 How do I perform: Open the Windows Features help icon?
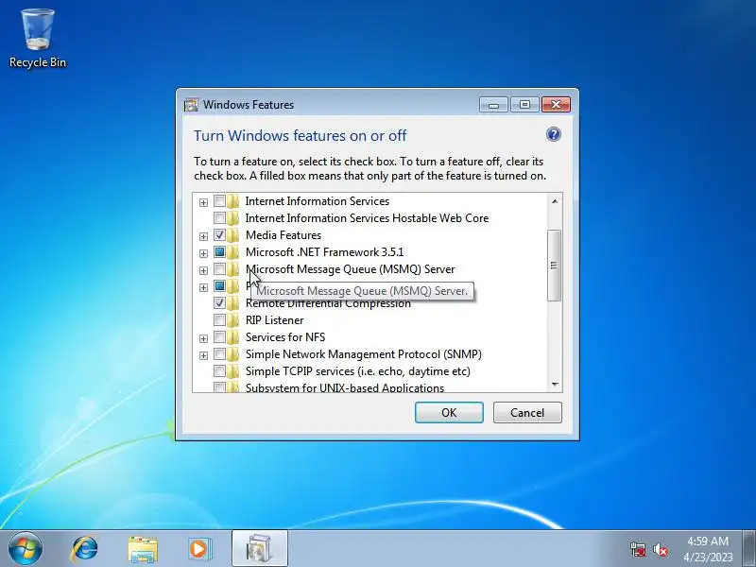pyautogui.click(x=554, y=134)
